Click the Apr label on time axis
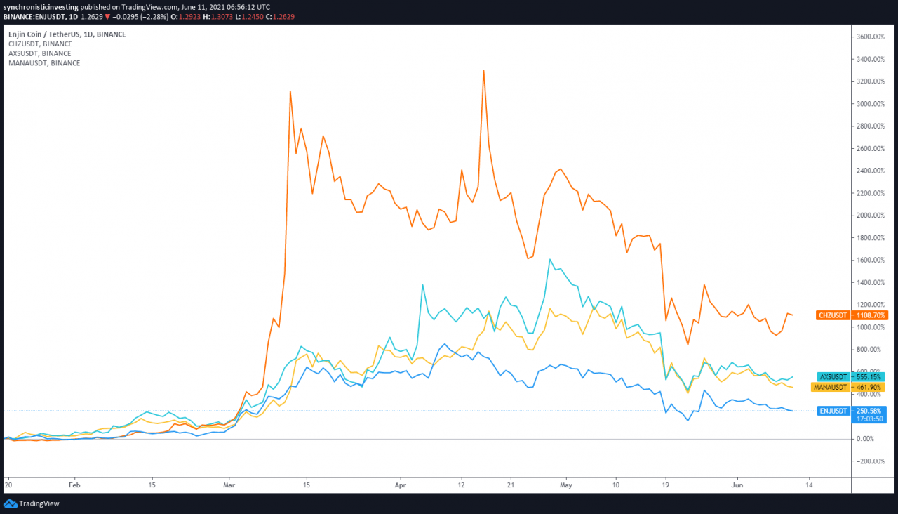The height and width of the screenshot is (514, 898). click(401, 485)
